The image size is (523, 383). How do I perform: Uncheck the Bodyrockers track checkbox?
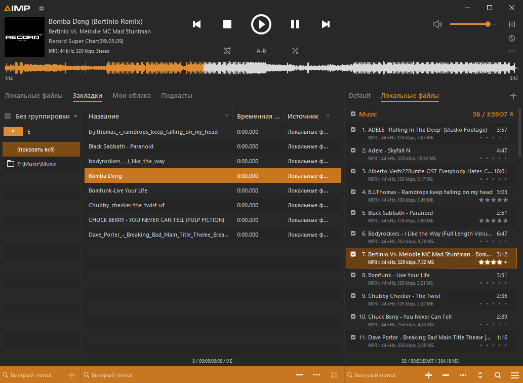tap(353, 233)
